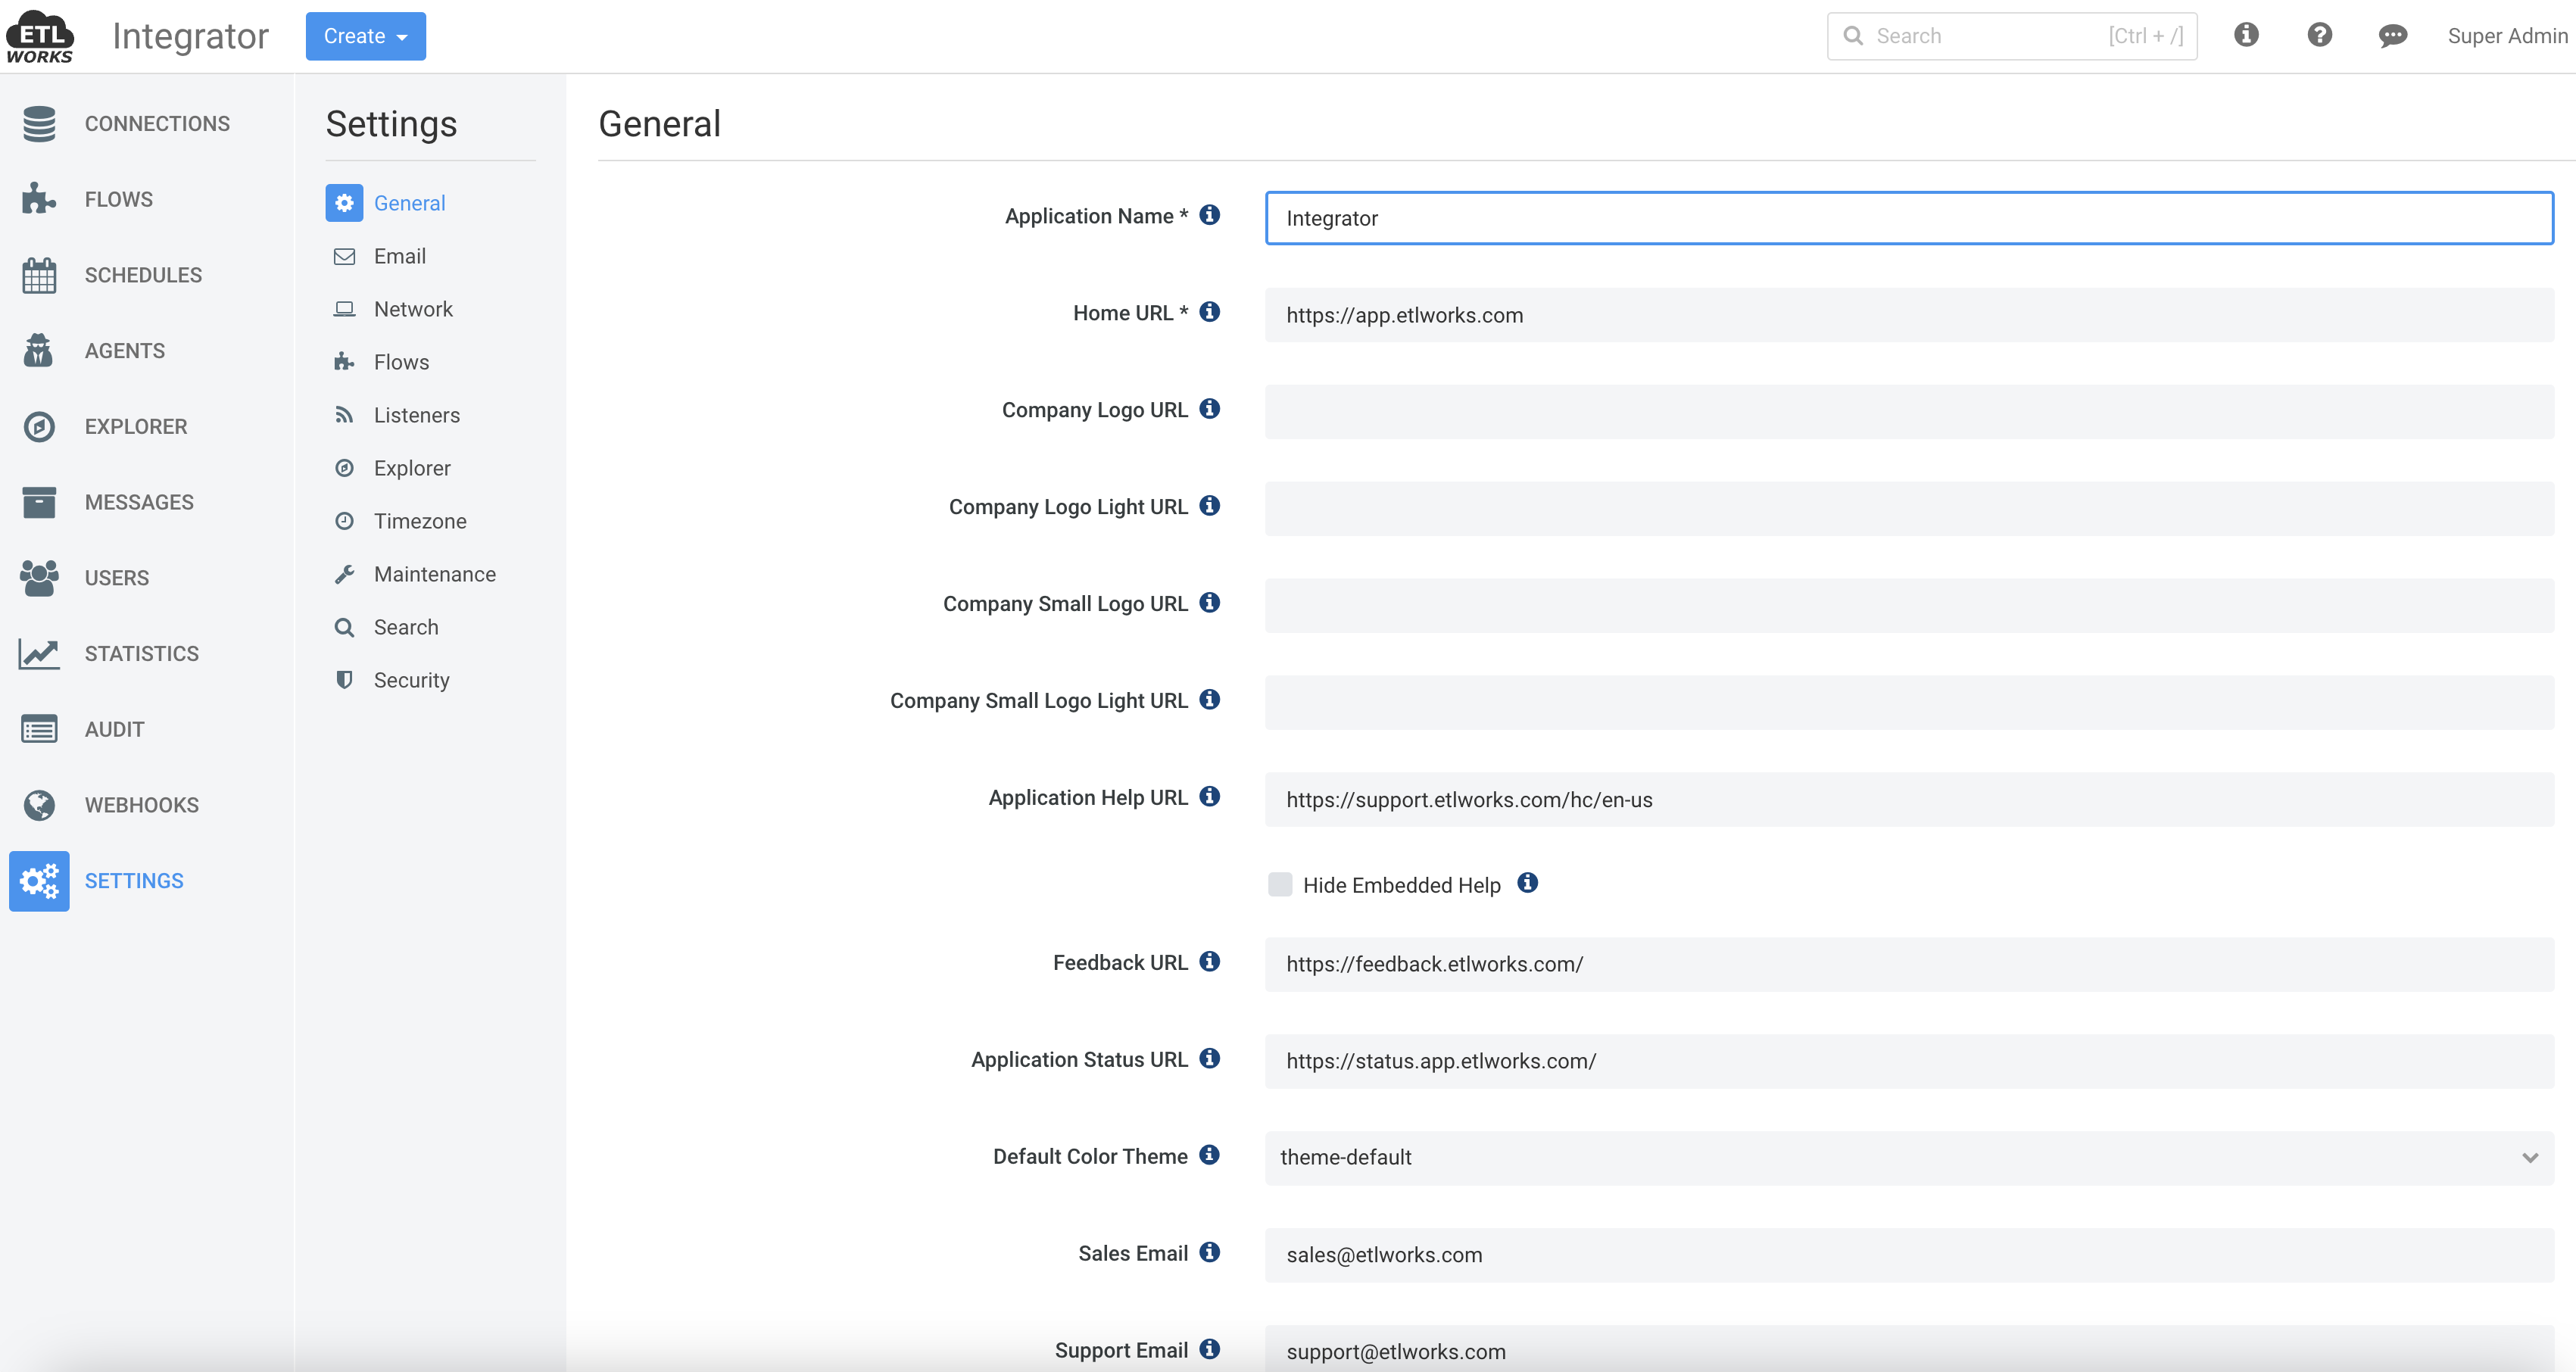Click the Agents spy icon
The width and height of the screenshot is (2576, 1372).
39,351
